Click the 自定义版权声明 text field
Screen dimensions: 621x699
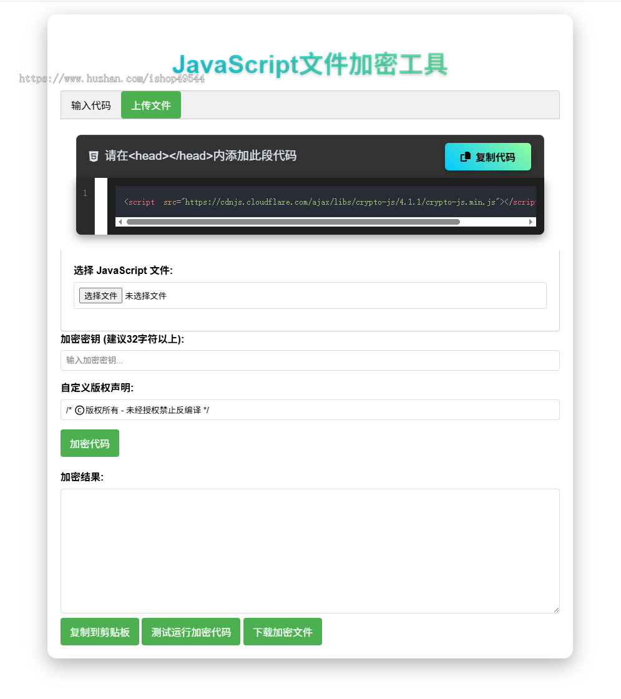tap(310, 409)
